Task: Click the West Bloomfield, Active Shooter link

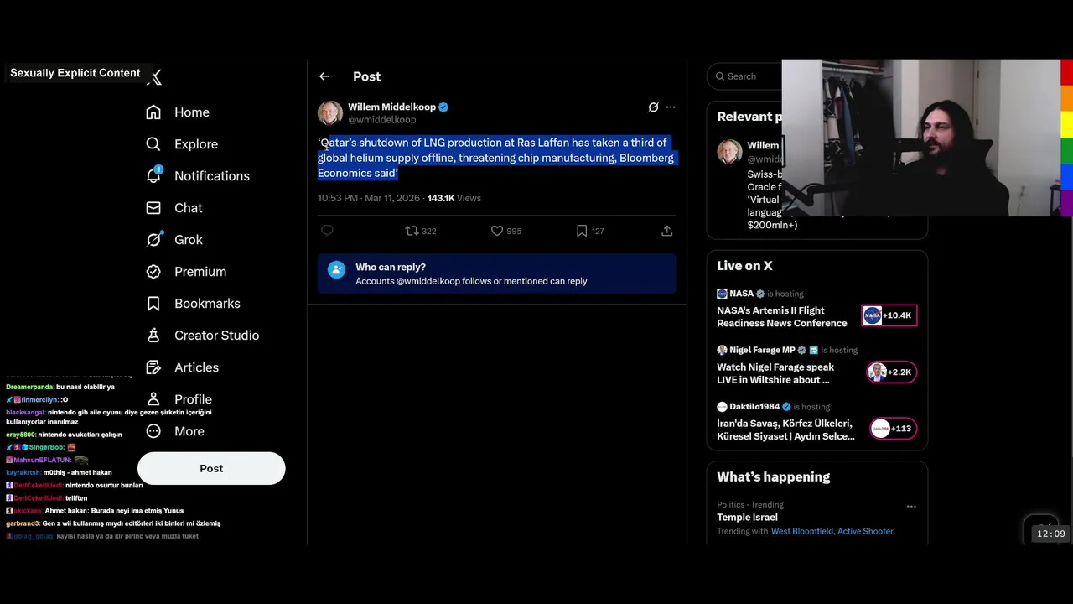Action: pyautogui.click(x=832, y=531)
